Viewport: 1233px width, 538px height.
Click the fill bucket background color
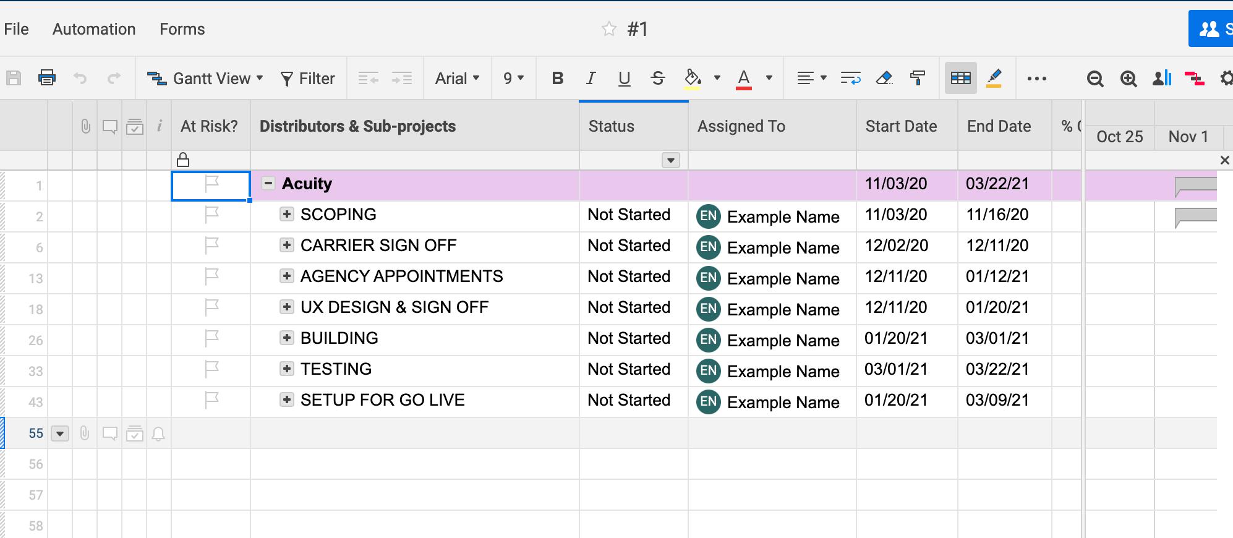point(693,79)
